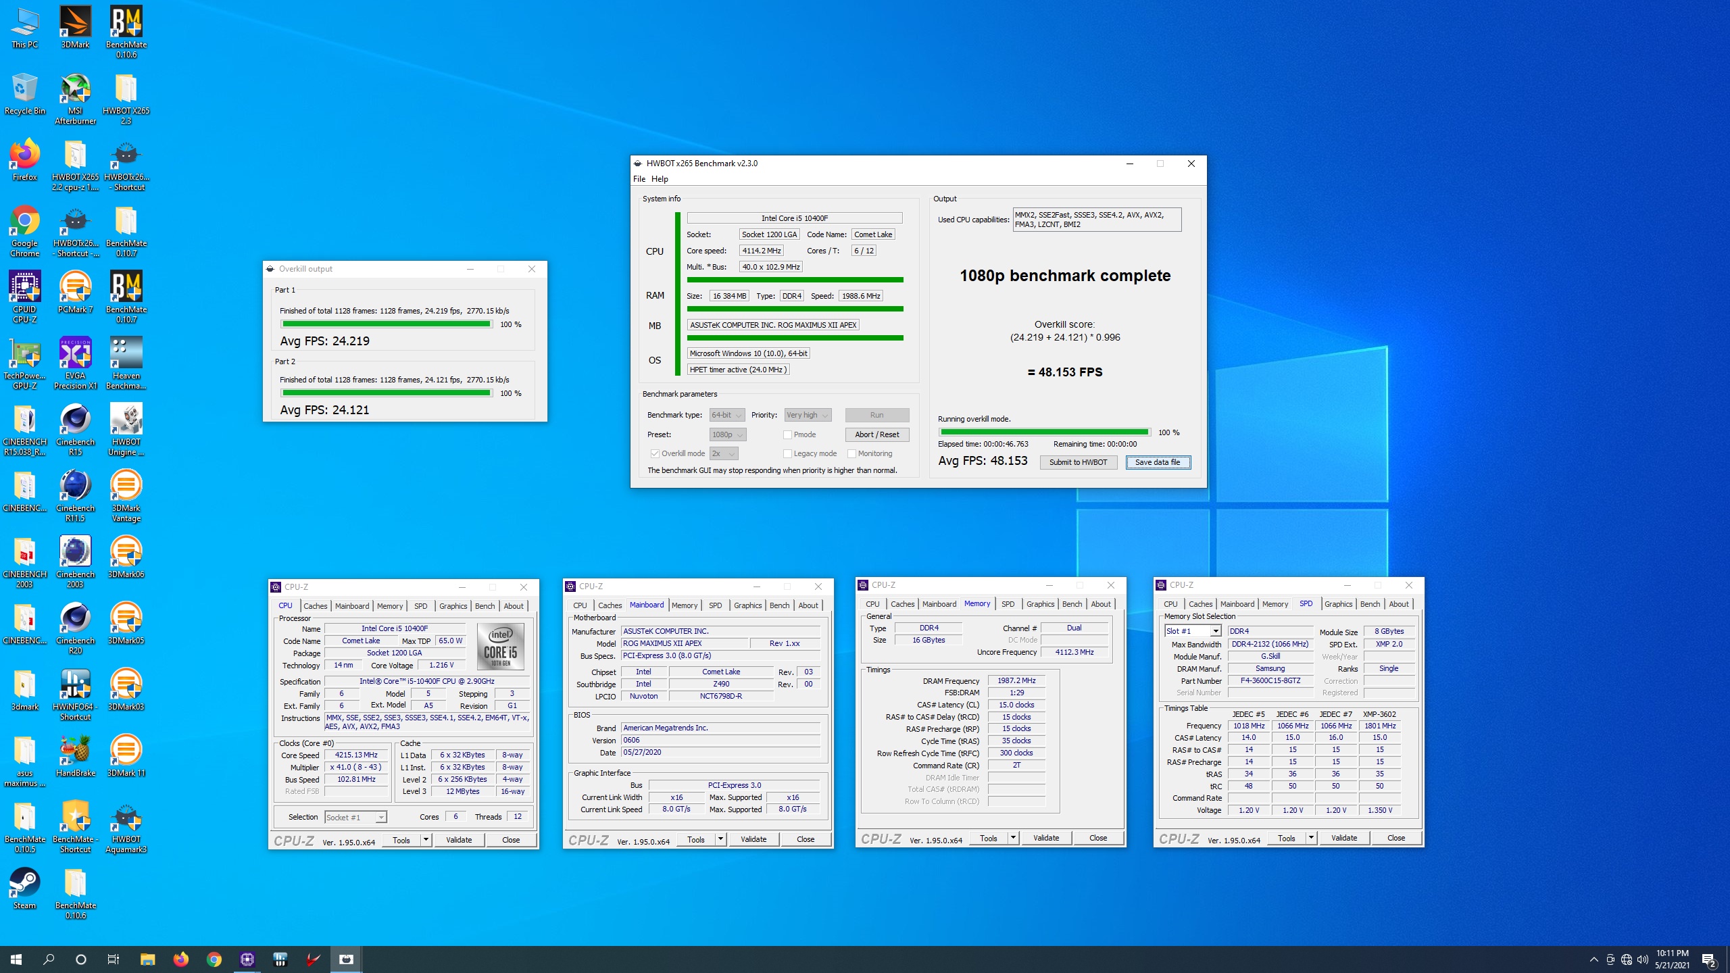Open the Socket #1 selection dropdown

point(355,817)
